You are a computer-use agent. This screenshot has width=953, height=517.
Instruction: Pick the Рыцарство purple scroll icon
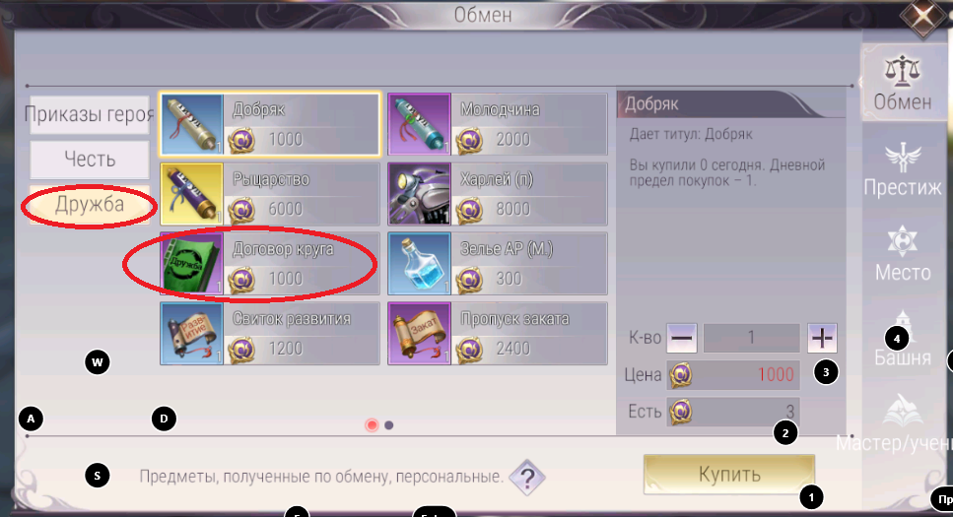click(x=192, y=194)
